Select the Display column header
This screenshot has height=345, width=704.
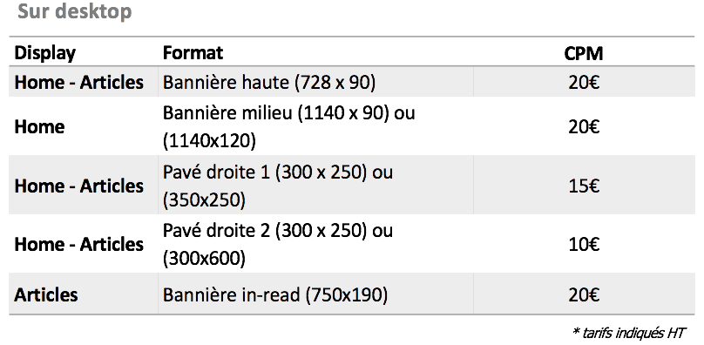coord(45,53)
